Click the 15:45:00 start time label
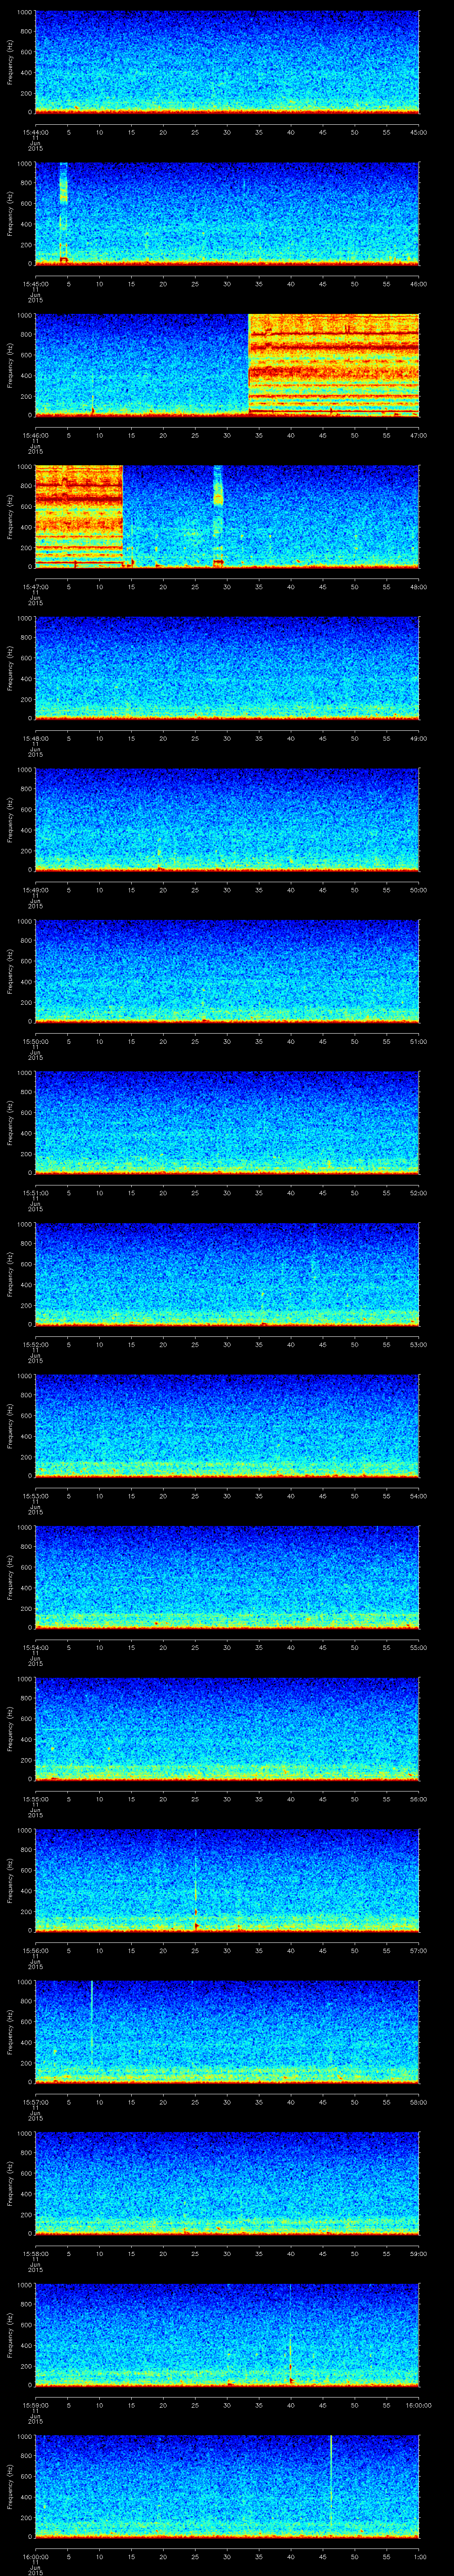 35,284
